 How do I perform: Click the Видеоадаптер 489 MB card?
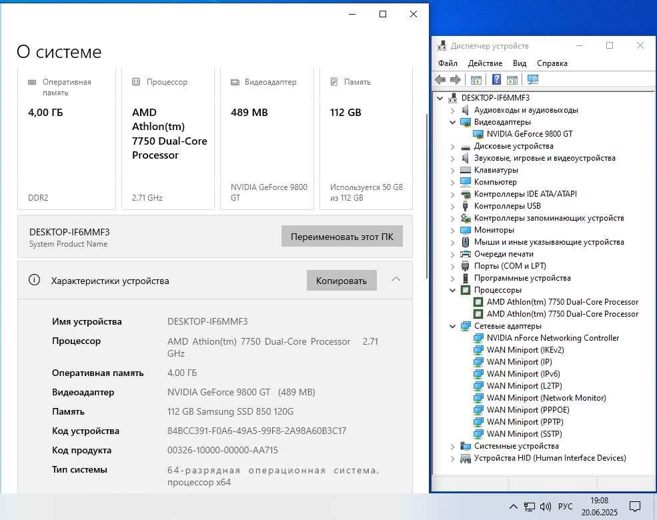click(x=267, y=138)
